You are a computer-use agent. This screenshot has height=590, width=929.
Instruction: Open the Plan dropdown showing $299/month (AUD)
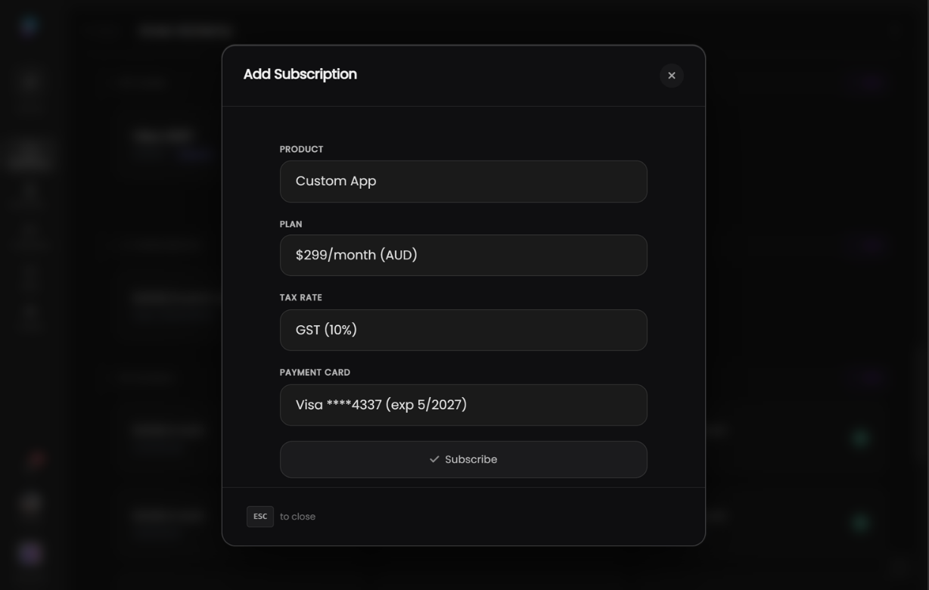463,255
